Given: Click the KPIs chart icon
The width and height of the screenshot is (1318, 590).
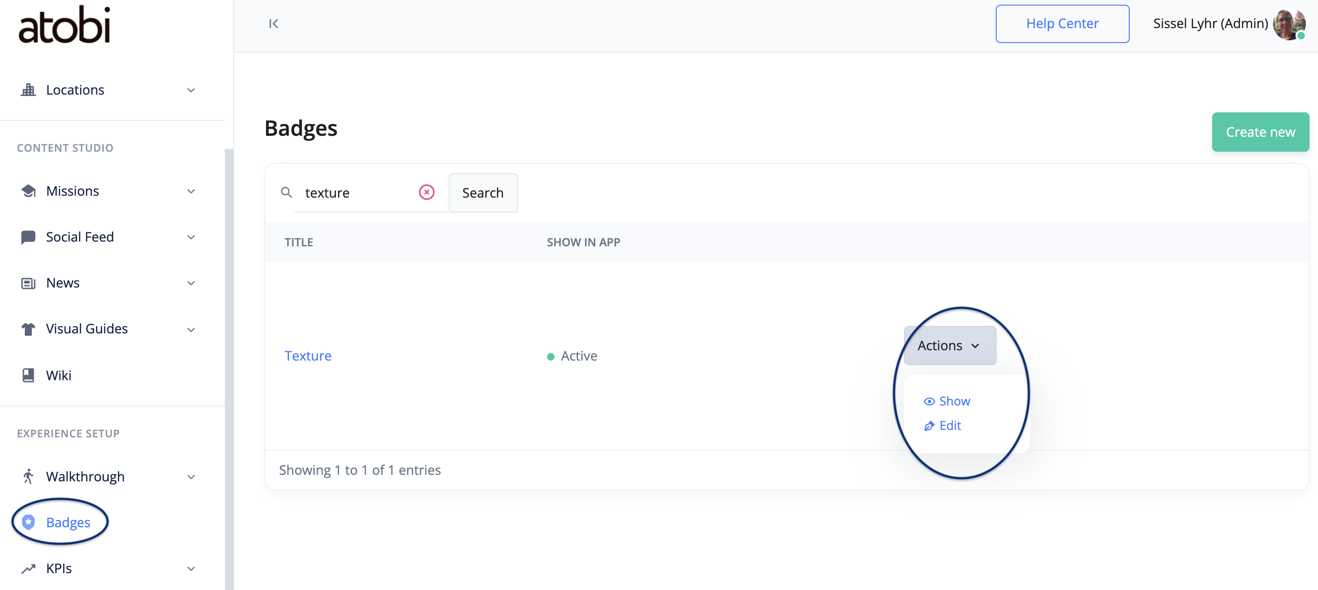Looking at the screenshot, I should point(29,568).
